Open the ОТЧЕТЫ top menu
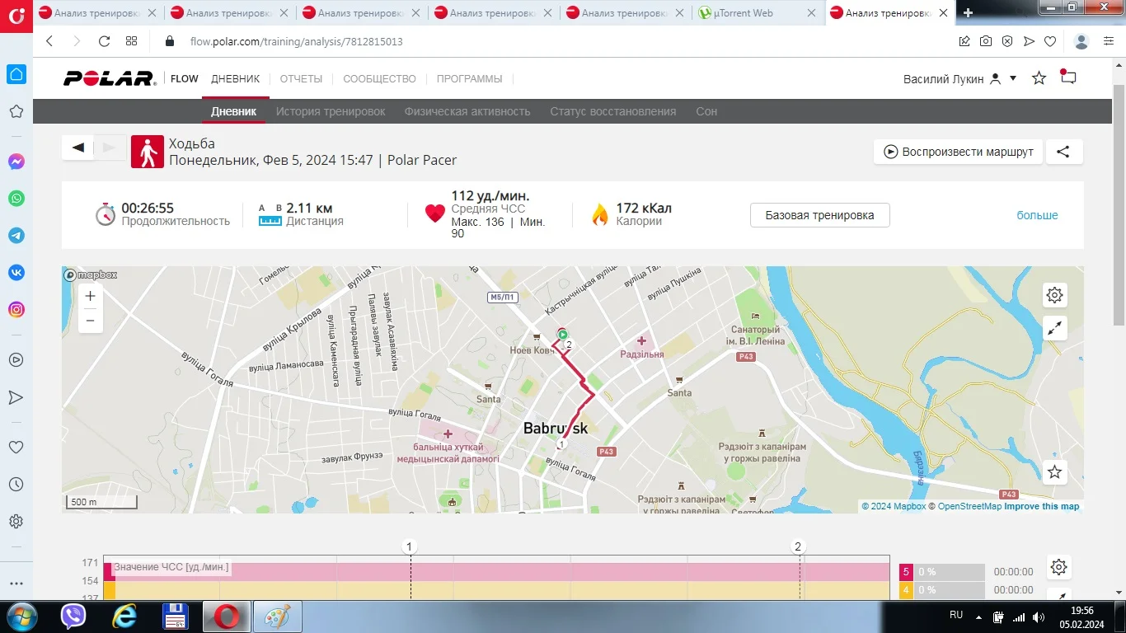Screen dimensions: 1126x633 [301, 78]
